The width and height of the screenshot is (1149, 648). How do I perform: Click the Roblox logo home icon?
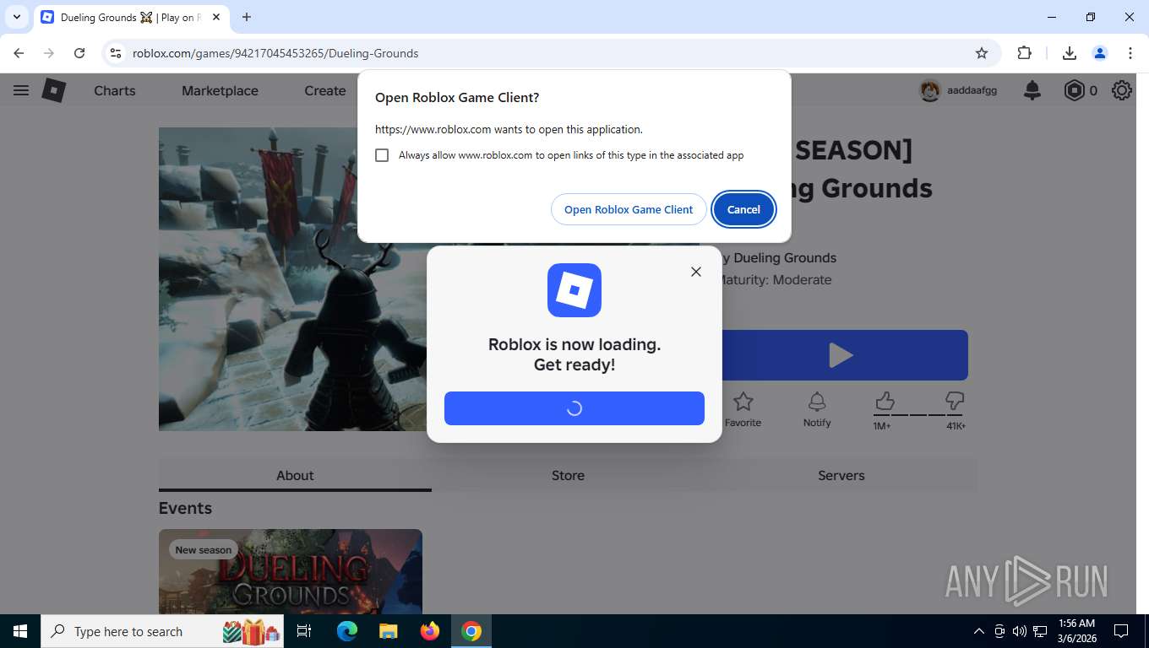pyautogui.click(x=54, y=90)
